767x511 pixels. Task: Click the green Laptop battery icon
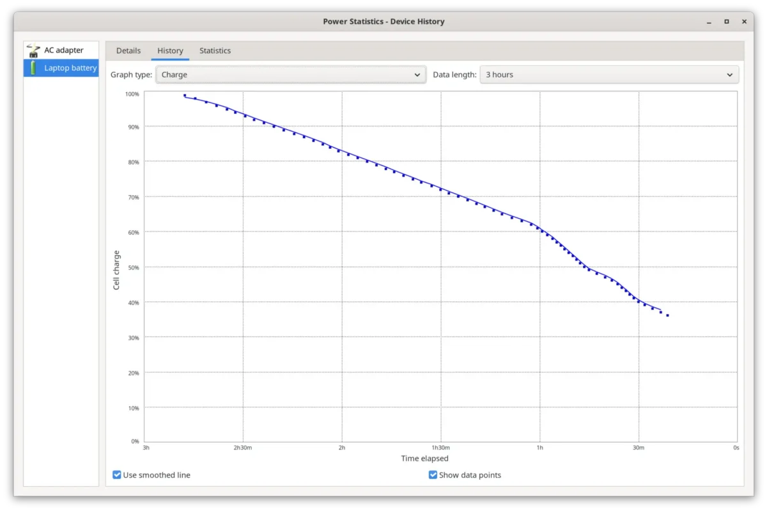(x=34, y=68)
